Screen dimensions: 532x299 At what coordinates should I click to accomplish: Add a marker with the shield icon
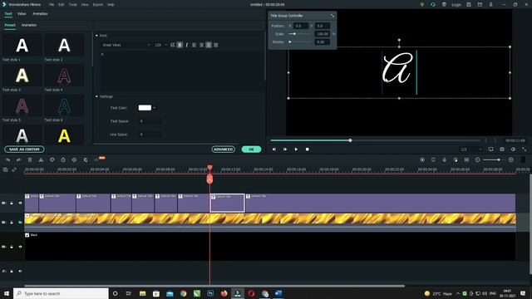coord(433,159)
